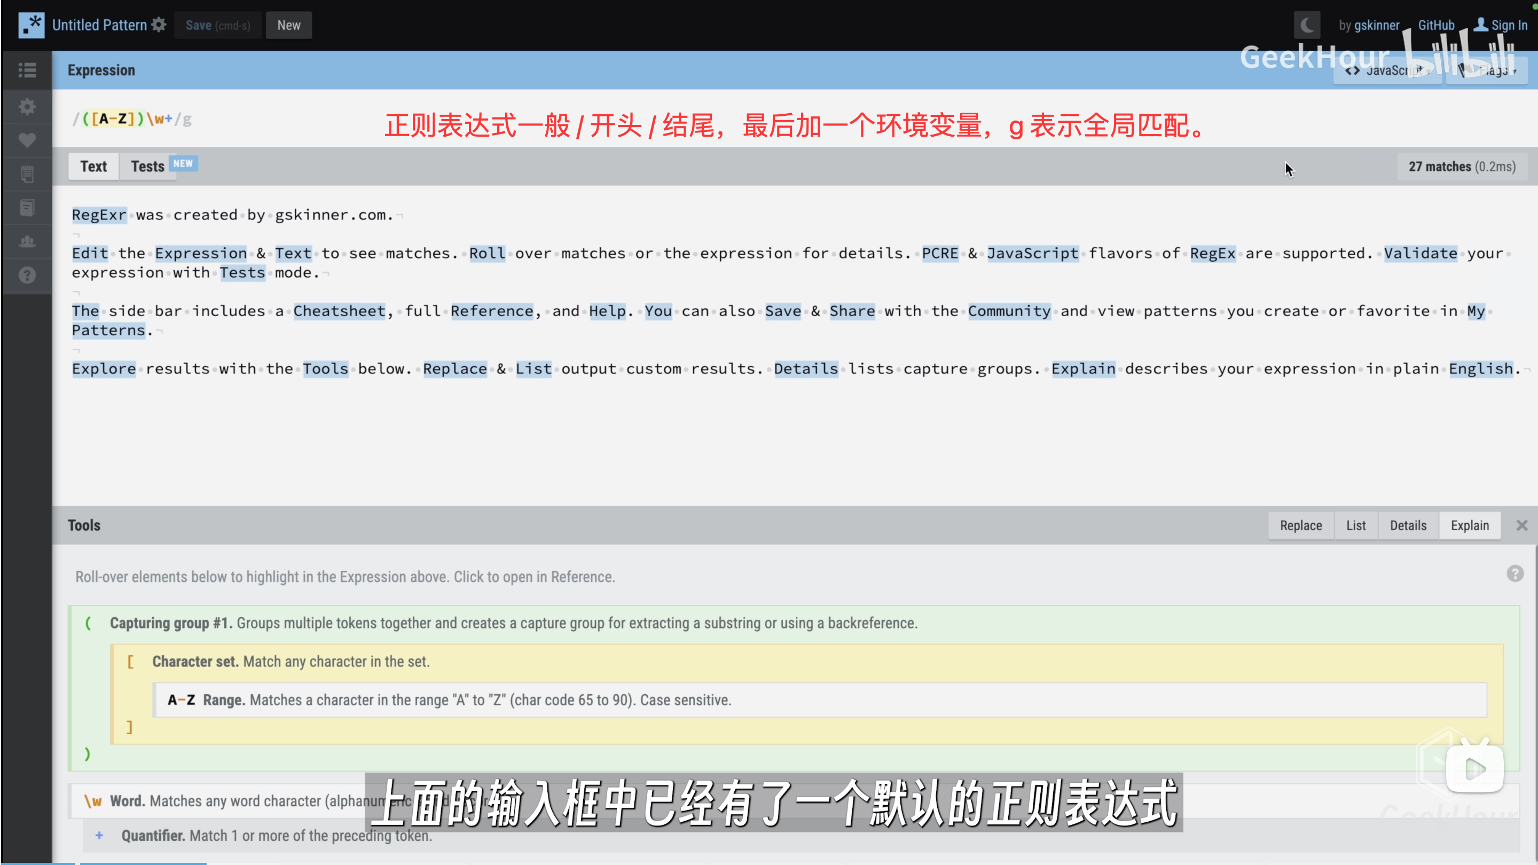Click the sidebar menu list icon
Image resolution: width=1538 pixels, height=865 pixels.
(27, 70)
